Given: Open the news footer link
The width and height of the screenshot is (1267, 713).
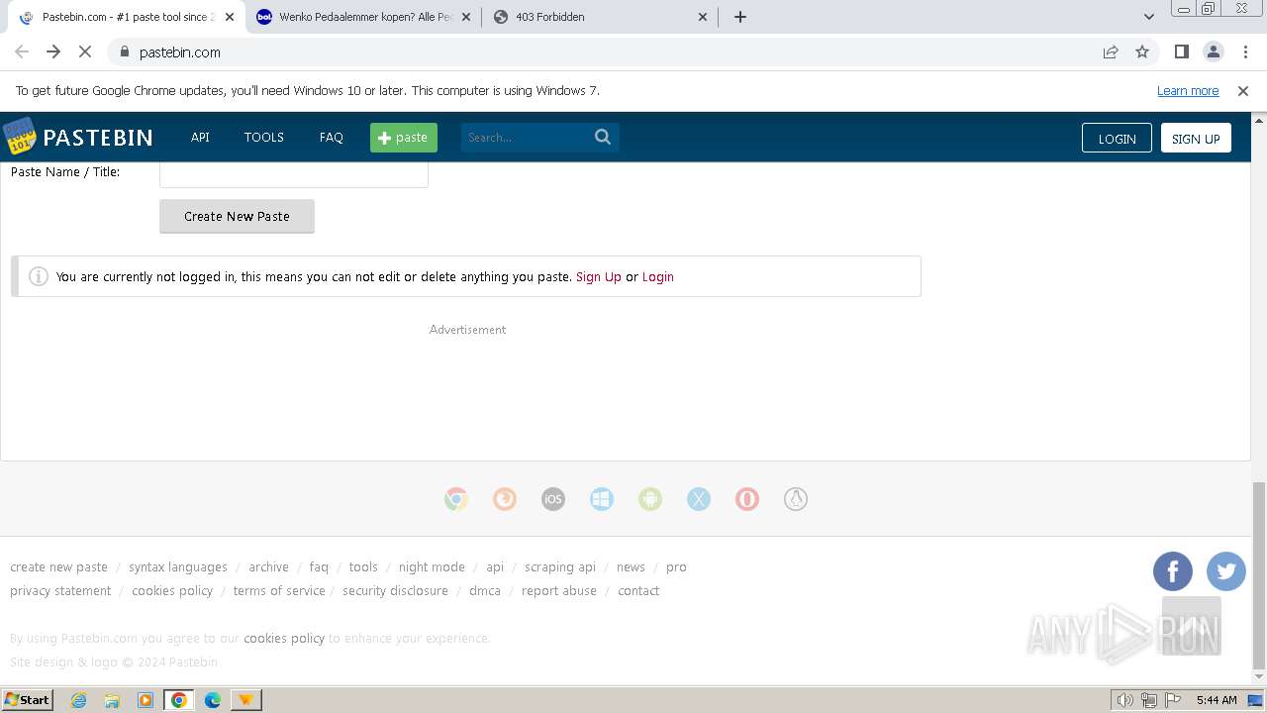Looking at the screenshot, I should [x=631, y=567].
